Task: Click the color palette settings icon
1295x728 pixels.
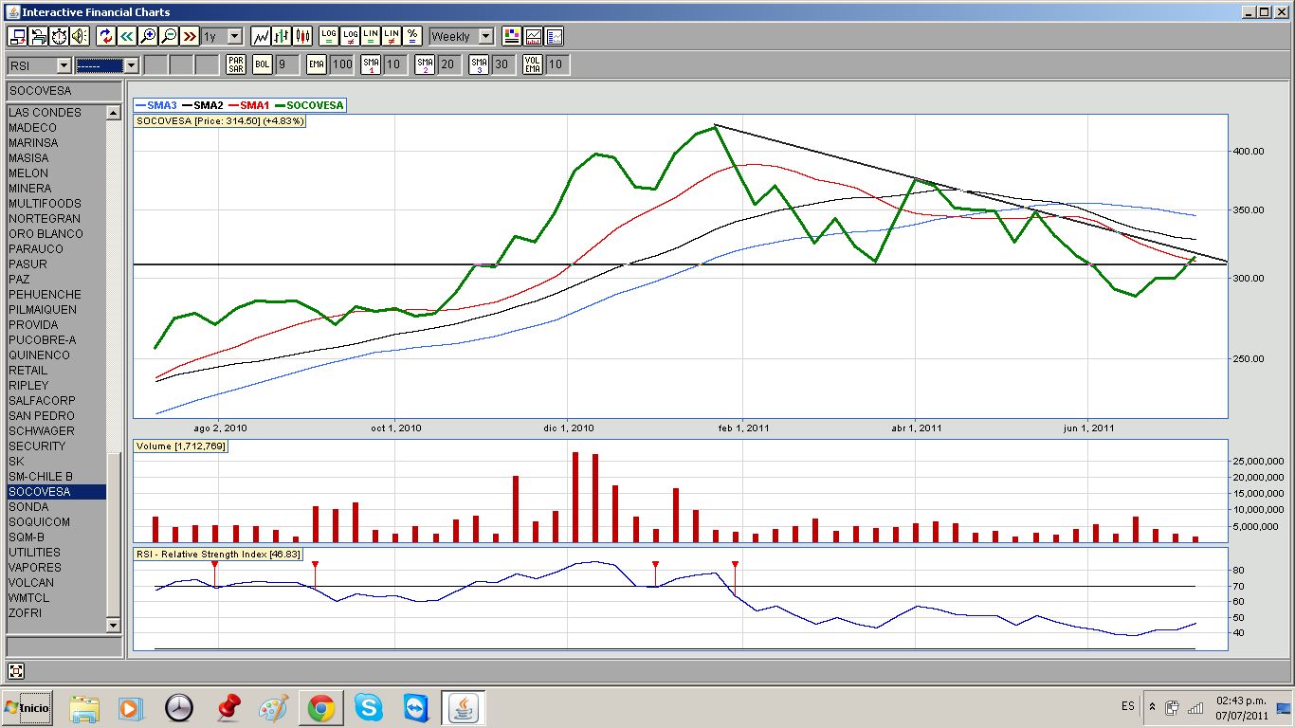Action: (512, 36)
